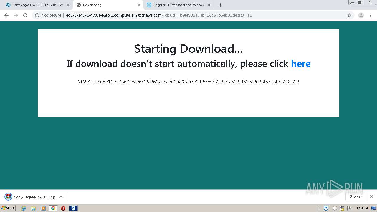Open the Chrome profile avatar menu
Image resolution: width=377 pixels, height=212 pixels.
point(361,15)
